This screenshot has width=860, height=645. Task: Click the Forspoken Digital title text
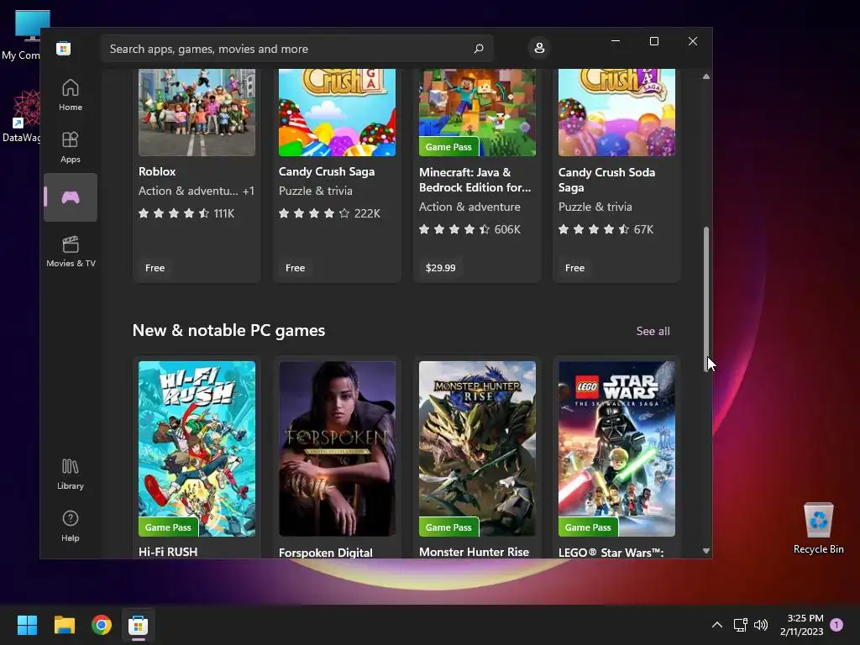click(x=326, y=553)
